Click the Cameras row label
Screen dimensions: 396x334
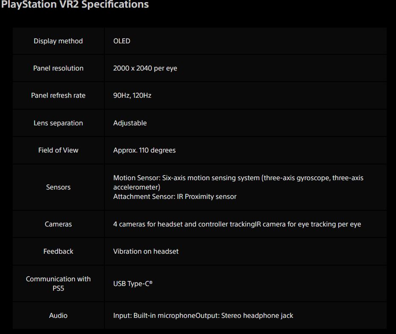tap(58, 224)
